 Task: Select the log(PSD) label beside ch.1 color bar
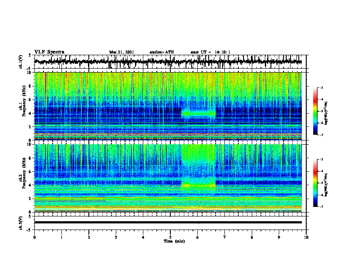tap(326, 113)
